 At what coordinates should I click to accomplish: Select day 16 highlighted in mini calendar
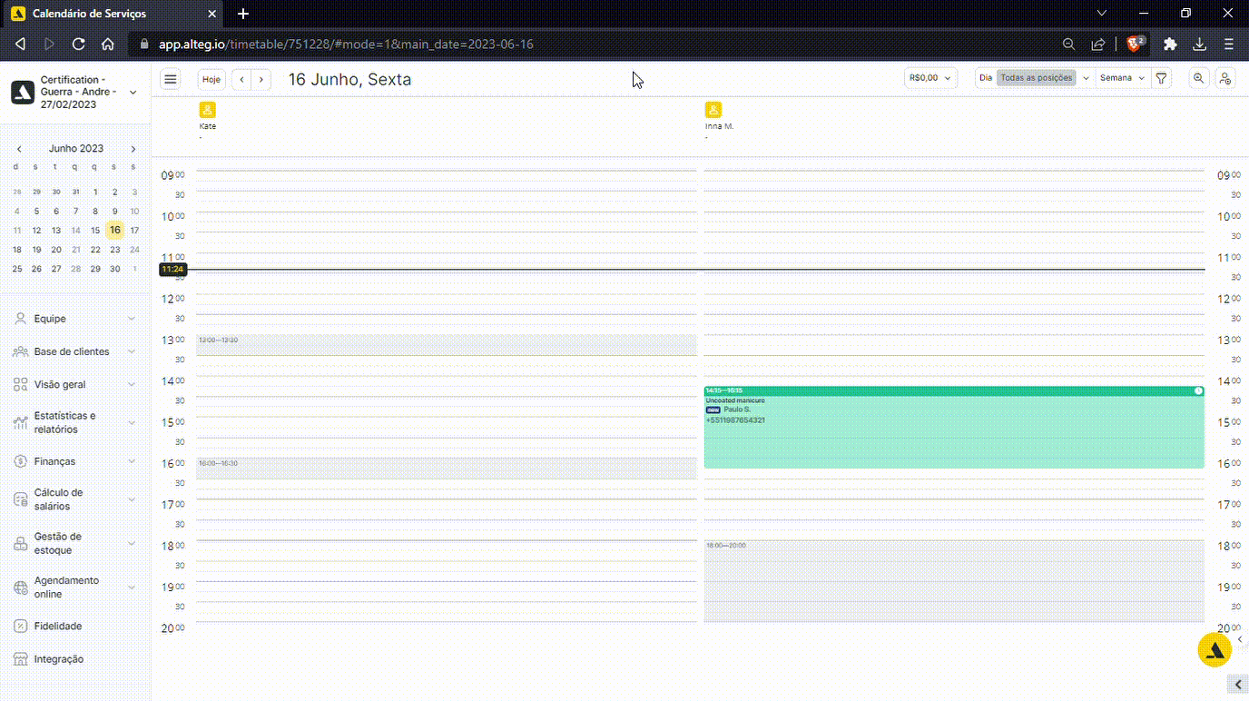(x=114, y=230)
